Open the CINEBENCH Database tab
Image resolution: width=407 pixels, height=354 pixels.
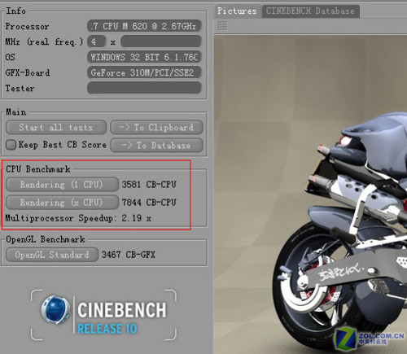click(x=310, y=11)
